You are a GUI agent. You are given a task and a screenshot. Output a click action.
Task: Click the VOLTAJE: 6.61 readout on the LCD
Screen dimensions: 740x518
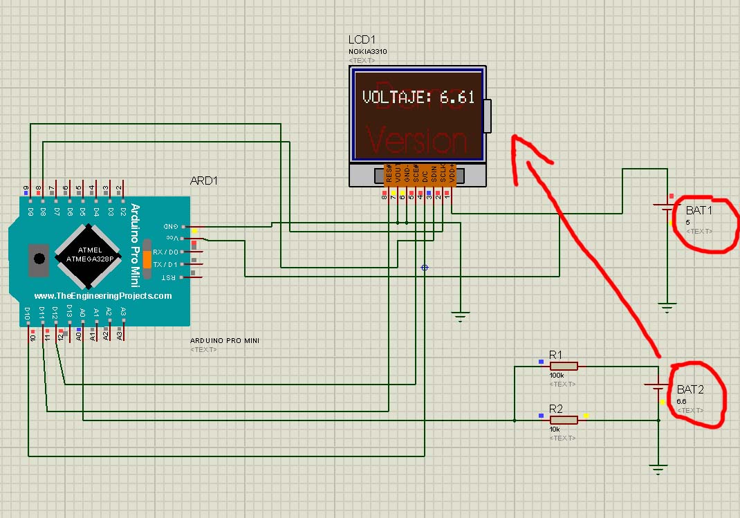pyautogui.click(x=418, y=98)
